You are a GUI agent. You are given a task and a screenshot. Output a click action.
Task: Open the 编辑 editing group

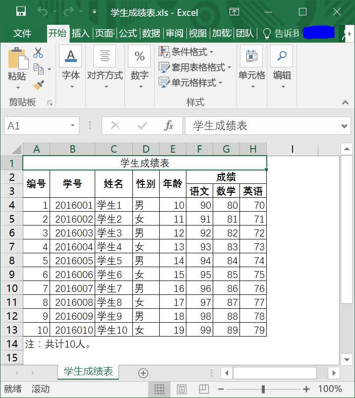[282, 67]
